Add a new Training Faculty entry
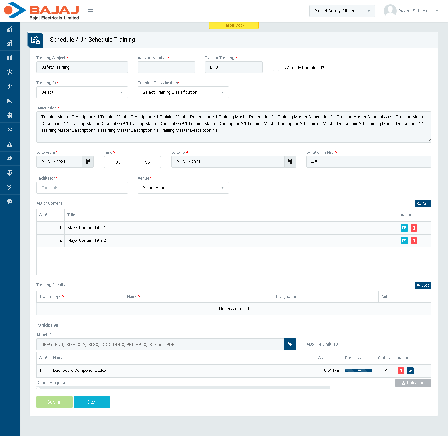Viewport: 448px width, 436px height. (423, 285)
